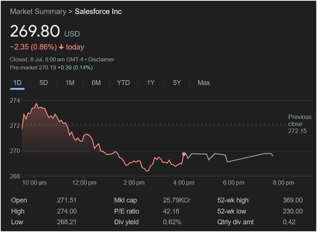Switch to the 1Y chart tab
This screenshot has height=232, width=317.
pyautogui.click(x=151, y=83)
